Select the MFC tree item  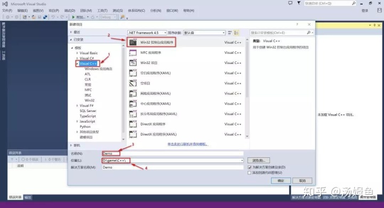(88, 90)
